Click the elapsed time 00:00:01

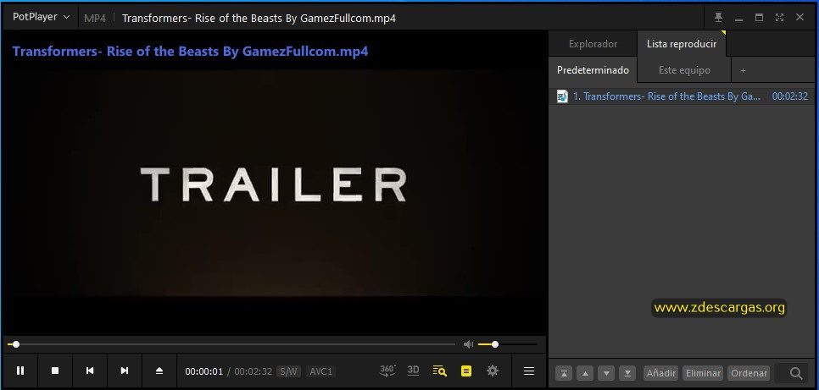(x=203, y=371)
